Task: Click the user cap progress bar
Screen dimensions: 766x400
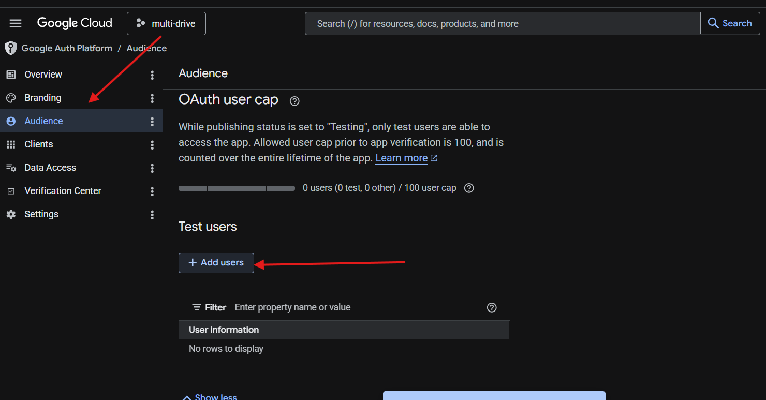Action: (237, 188)
